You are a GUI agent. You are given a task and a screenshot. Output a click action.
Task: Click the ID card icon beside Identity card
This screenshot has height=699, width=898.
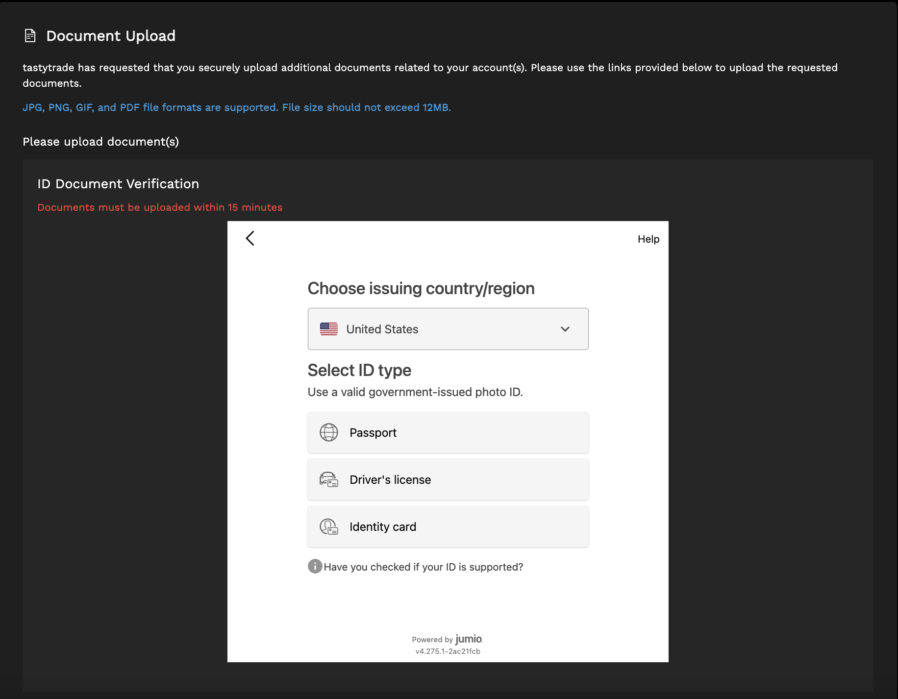pos(329,526)
